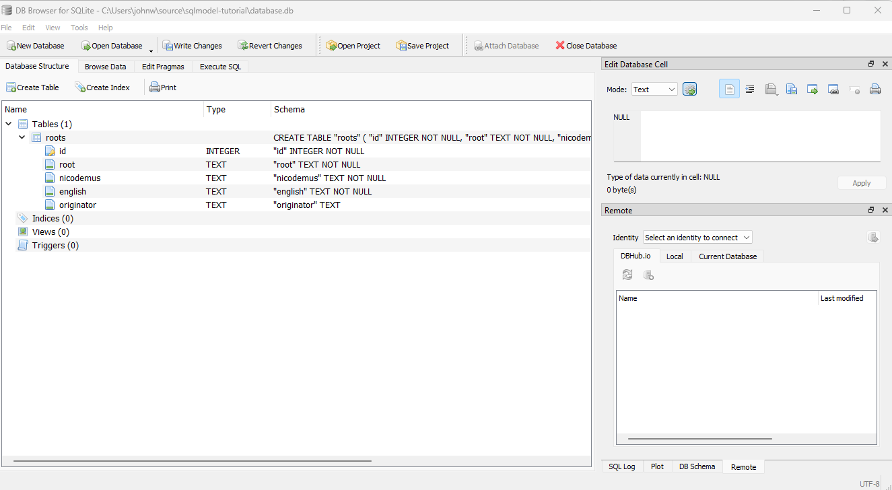Open the identity selection dropdown
The width and height of the screenshot is (892, 490).
(x=697, y=237)
